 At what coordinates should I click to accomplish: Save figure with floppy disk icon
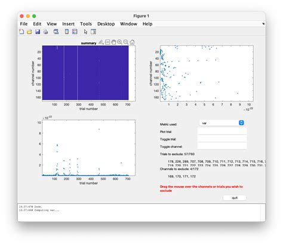click(38, 32)
